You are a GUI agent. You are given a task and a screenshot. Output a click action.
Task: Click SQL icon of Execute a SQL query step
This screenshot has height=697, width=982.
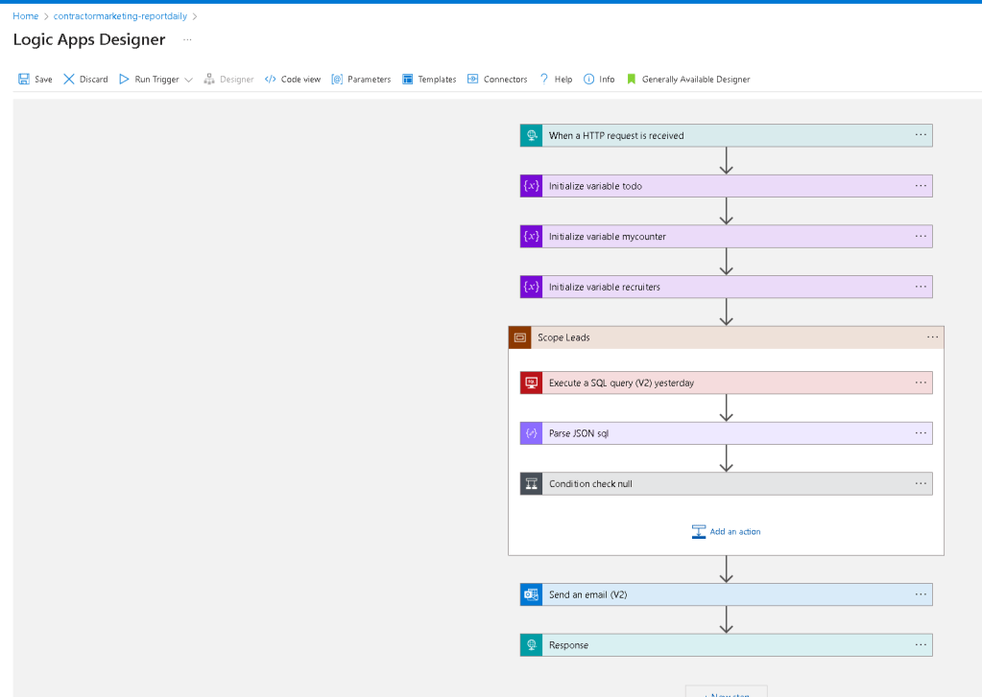(x=531, y=383)
